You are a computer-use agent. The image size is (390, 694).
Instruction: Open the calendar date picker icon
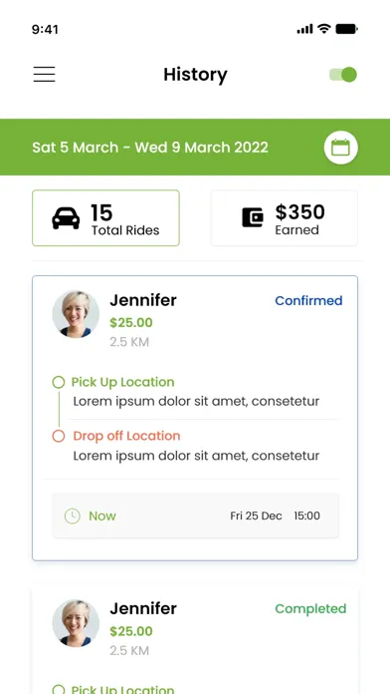pyautogui.click(x=340, y=148)
